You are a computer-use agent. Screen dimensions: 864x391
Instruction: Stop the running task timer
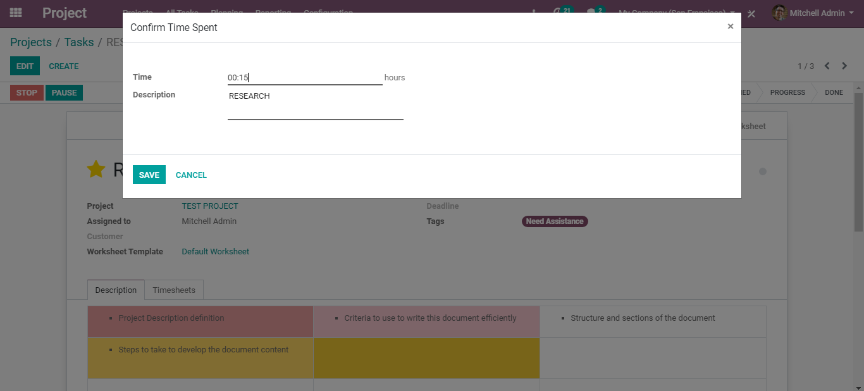(27, 92)
